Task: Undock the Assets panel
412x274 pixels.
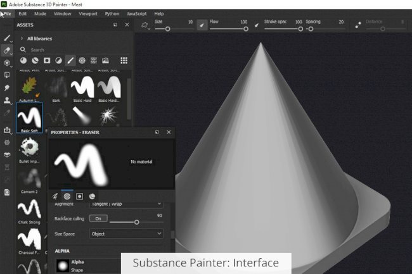Action: (x=115, y=25)
